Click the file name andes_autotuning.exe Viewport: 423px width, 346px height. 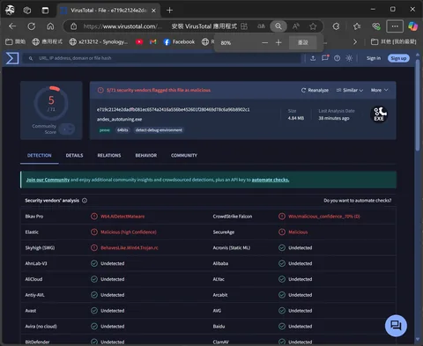(x=119, y=119)
